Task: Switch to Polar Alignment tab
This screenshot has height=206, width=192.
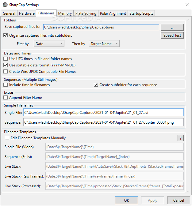Action: (x=113, y=13)
